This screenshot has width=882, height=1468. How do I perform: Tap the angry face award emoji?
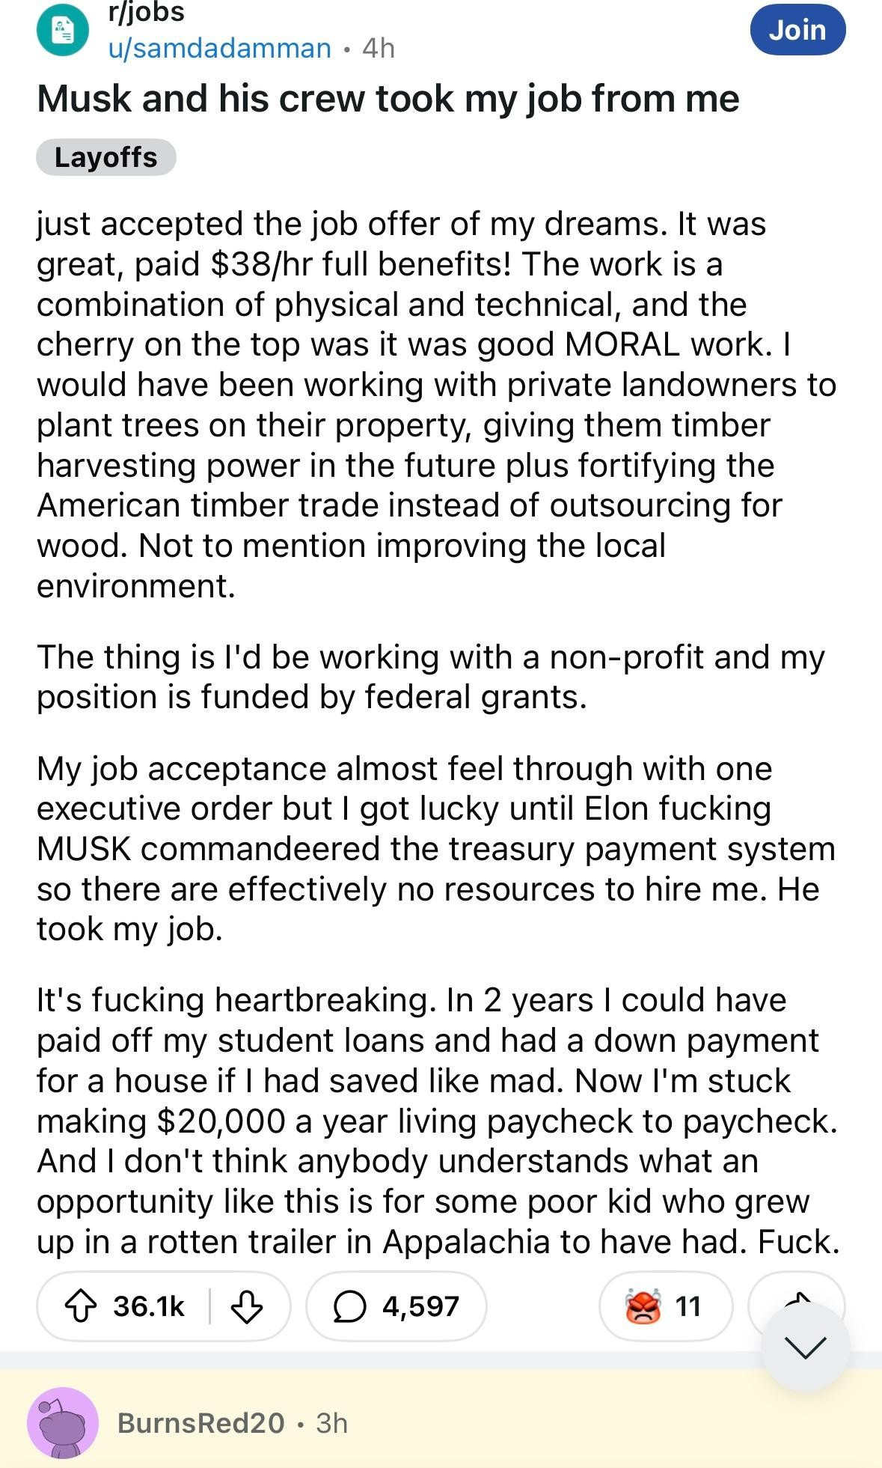tap(643, 1306)
